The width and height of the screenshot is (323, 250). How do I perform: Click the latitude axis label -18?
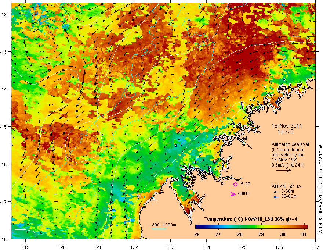(x=4, y=239)
